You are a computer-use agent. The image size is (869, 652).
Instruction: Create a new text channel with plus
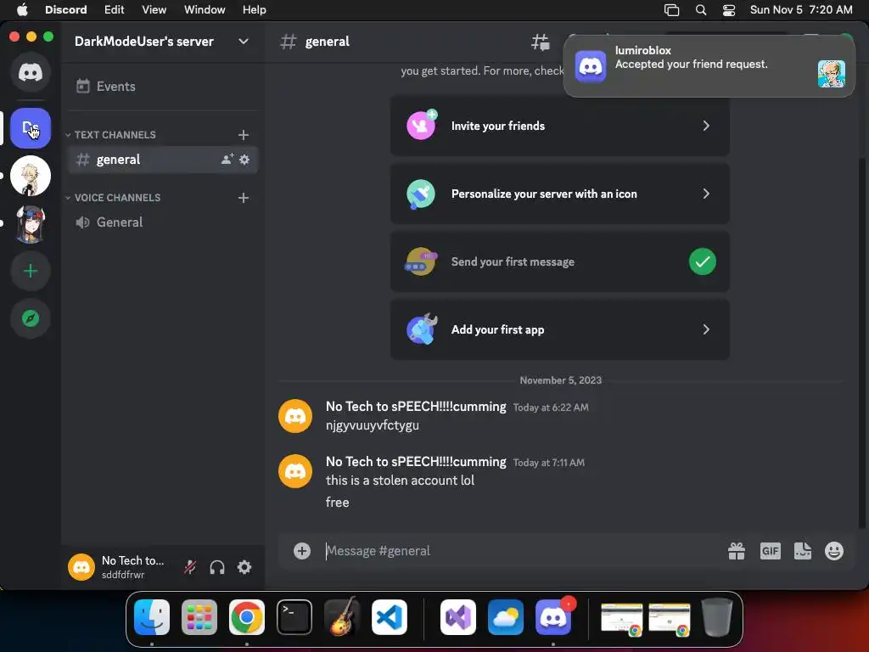pyautogui.click(x=244, y=135)
